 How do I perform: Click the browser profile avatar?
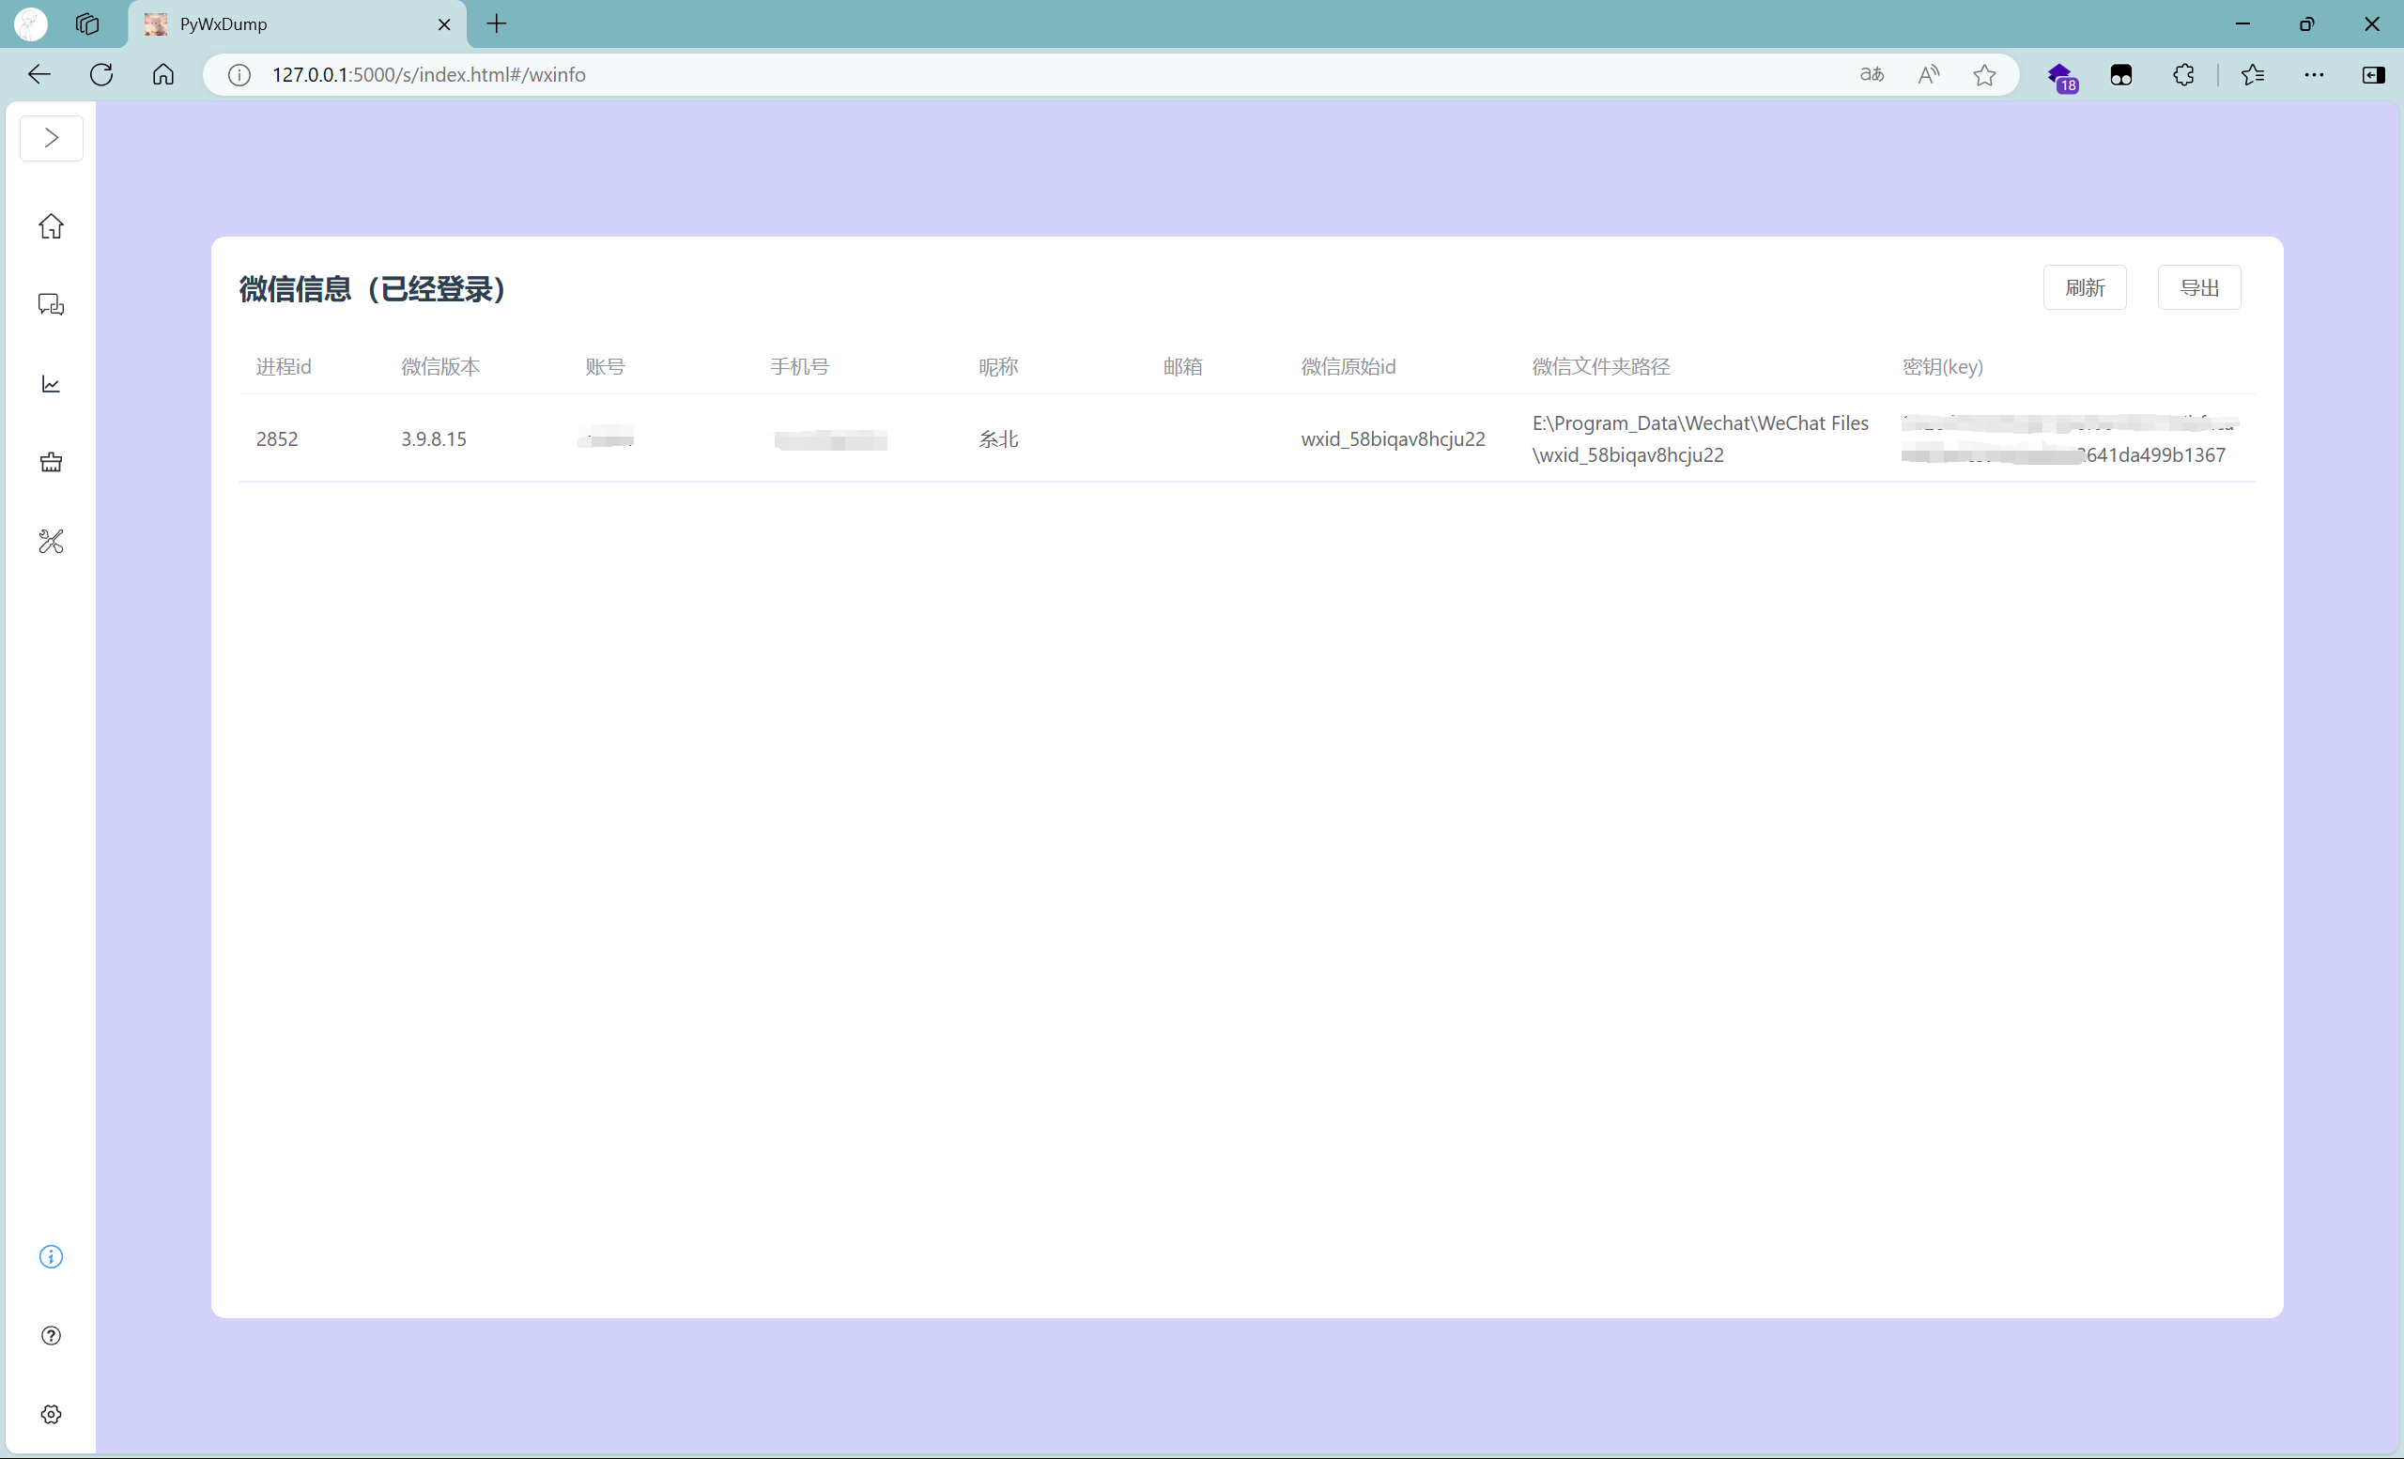coord(31,24)
